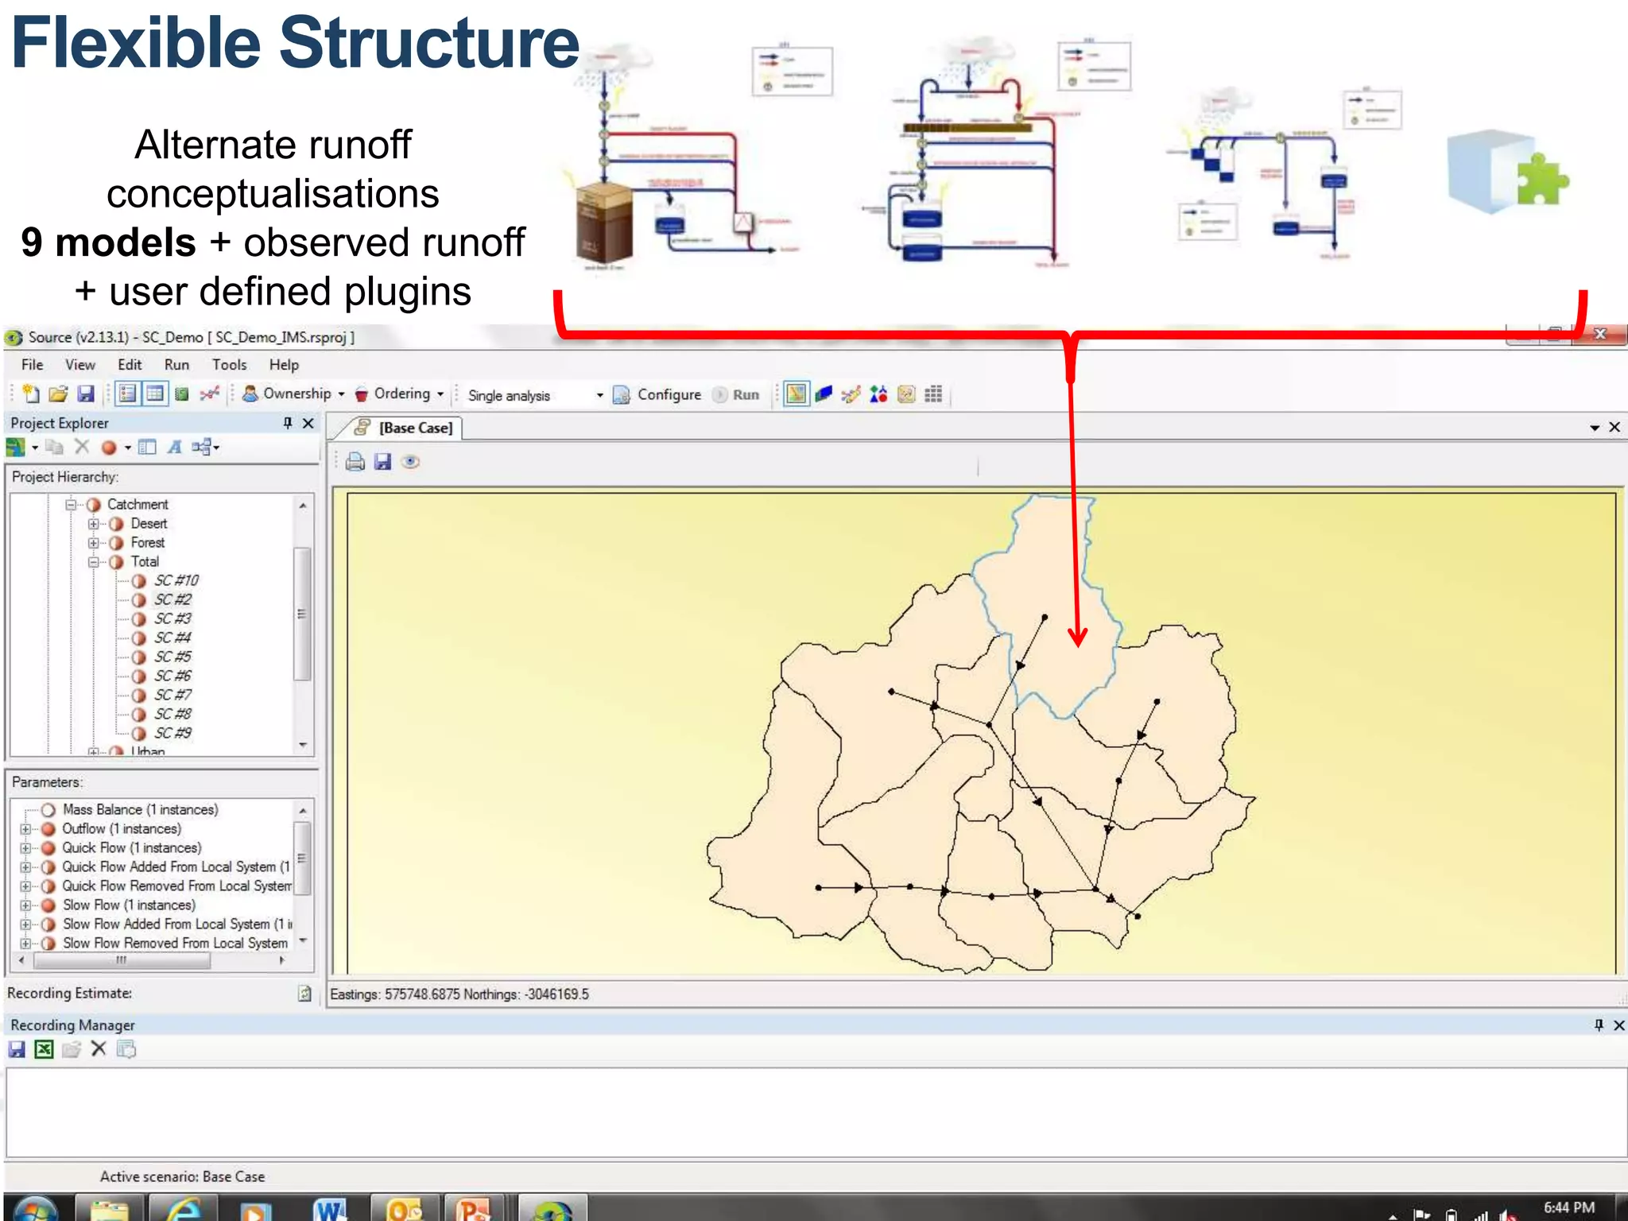Collapse the Catchment tree node
The height and width of the screenshot is (1221, 1628).
coord(71,504)
